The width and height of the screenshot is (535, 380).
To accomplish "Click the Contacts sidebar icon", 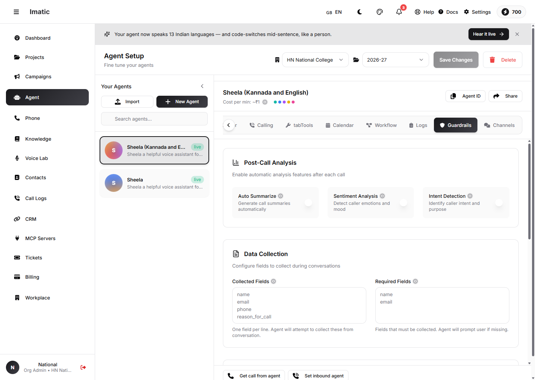I will pyautogui.click(x=17, y=177).
